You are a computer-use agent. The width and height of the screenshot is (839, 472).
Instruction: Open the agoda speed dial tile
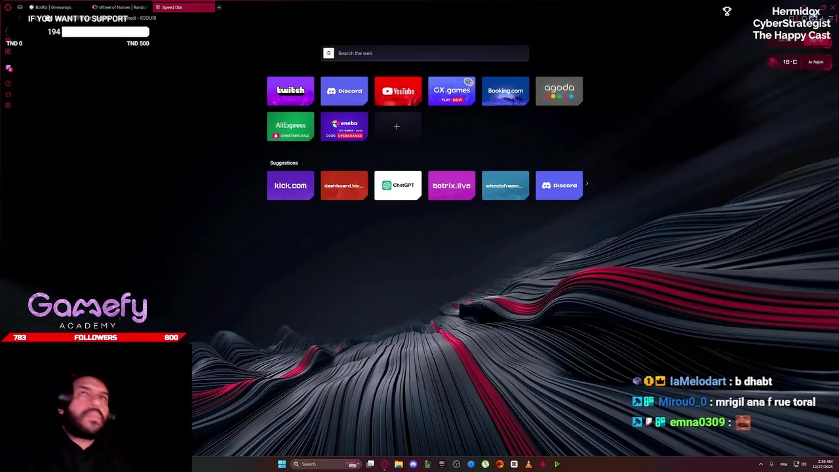559,91
